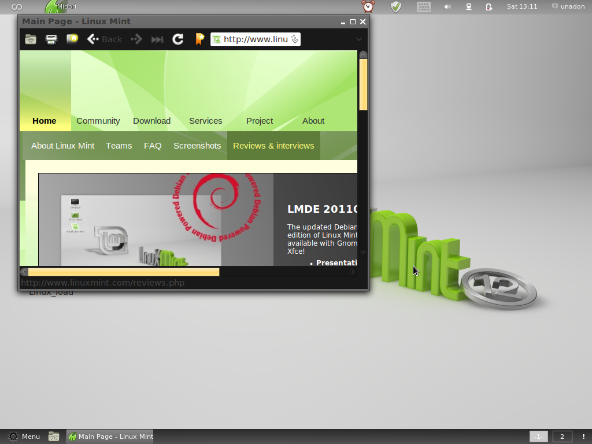Switch to workspace 1
This screenshot has width=592, height=444.
point(539,436)
